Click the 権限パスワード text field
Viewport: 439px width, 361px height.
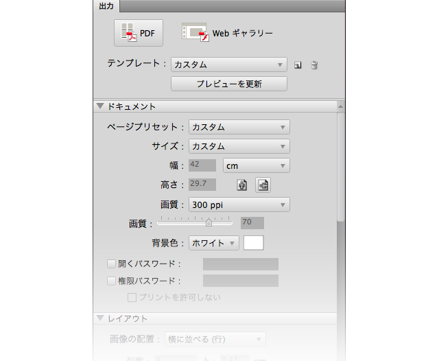click(241, 281)
